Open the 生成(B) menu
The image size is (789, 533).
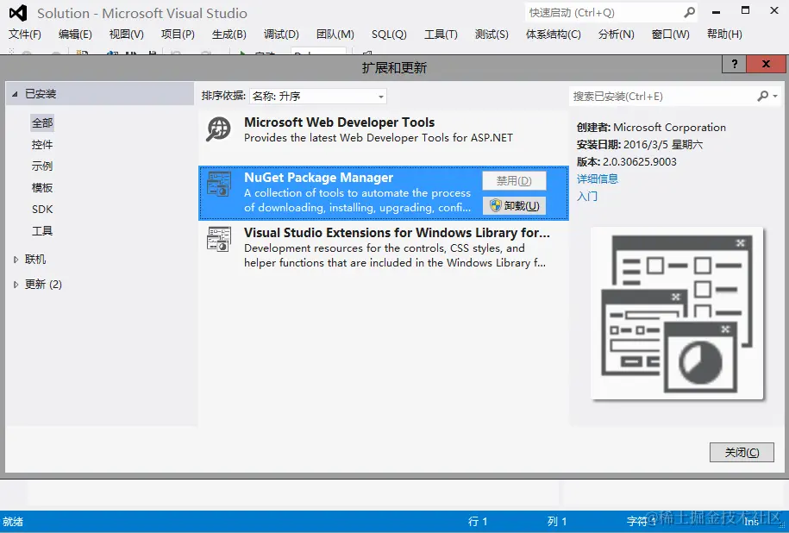229,34
